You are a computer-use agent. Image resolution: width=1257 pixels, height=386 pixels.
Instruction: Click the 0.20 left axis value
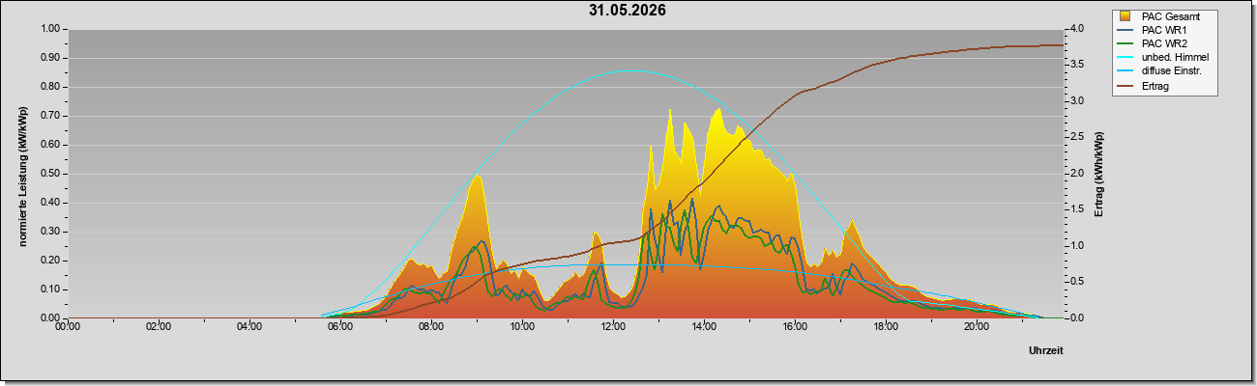click(x=50, y=261)
